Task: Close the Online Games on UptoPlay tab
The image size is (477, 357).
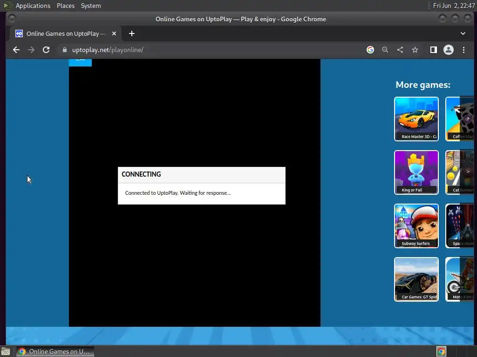Action: point(114,33)
